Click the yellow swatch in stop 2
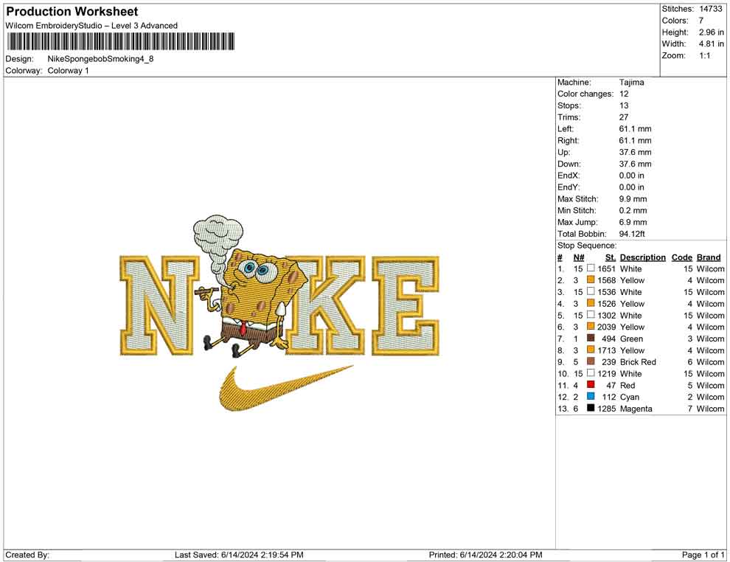The height and width of the screenshot is (562, 730). coord(591,280)
